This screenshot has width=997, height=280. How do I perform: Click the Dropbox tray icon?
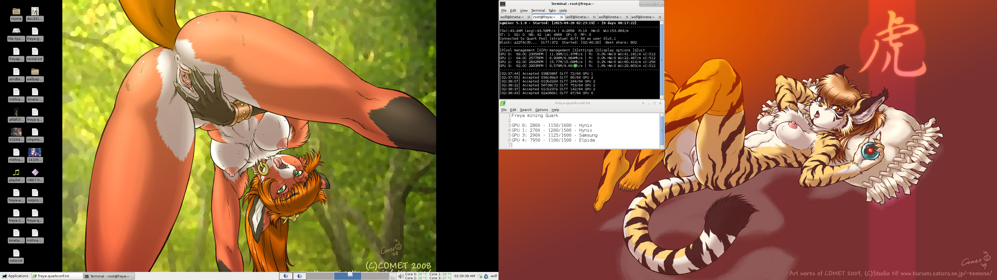[480, 276]
